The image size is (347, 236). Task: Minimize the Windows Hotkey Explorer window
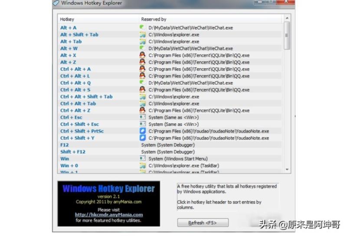(260, 2)
